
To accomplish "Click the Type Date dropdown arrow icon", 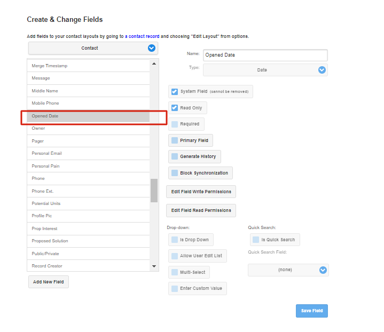I will [322, 70].
